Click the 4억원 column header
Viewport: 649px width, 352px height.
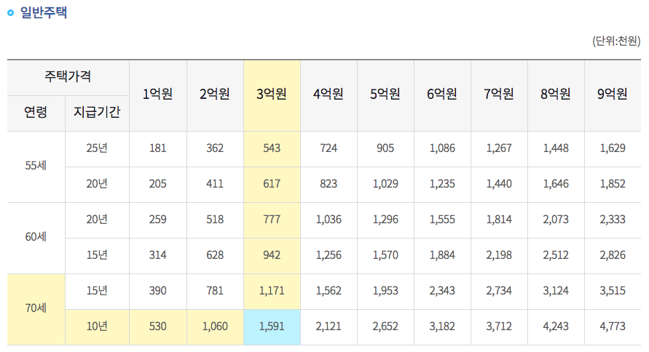coord(329,95)
